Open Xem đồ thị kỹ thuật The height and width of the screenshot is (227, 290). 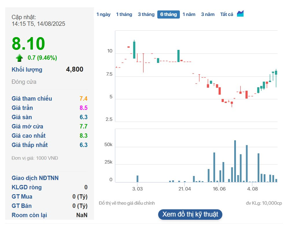tap(190, 215)
